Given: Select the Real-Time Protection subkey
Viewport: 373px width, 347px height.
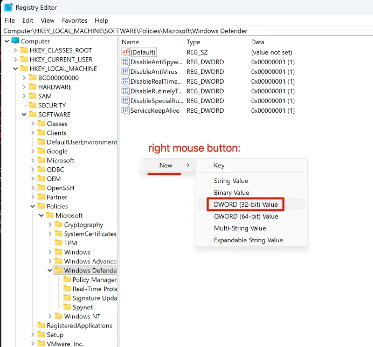Looking at the screenshot, I should click(x=94, y=289).
